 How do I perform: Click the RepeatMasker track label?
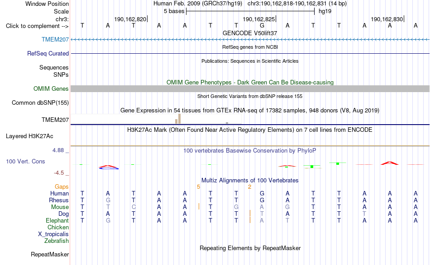click(x=50, y=254)
